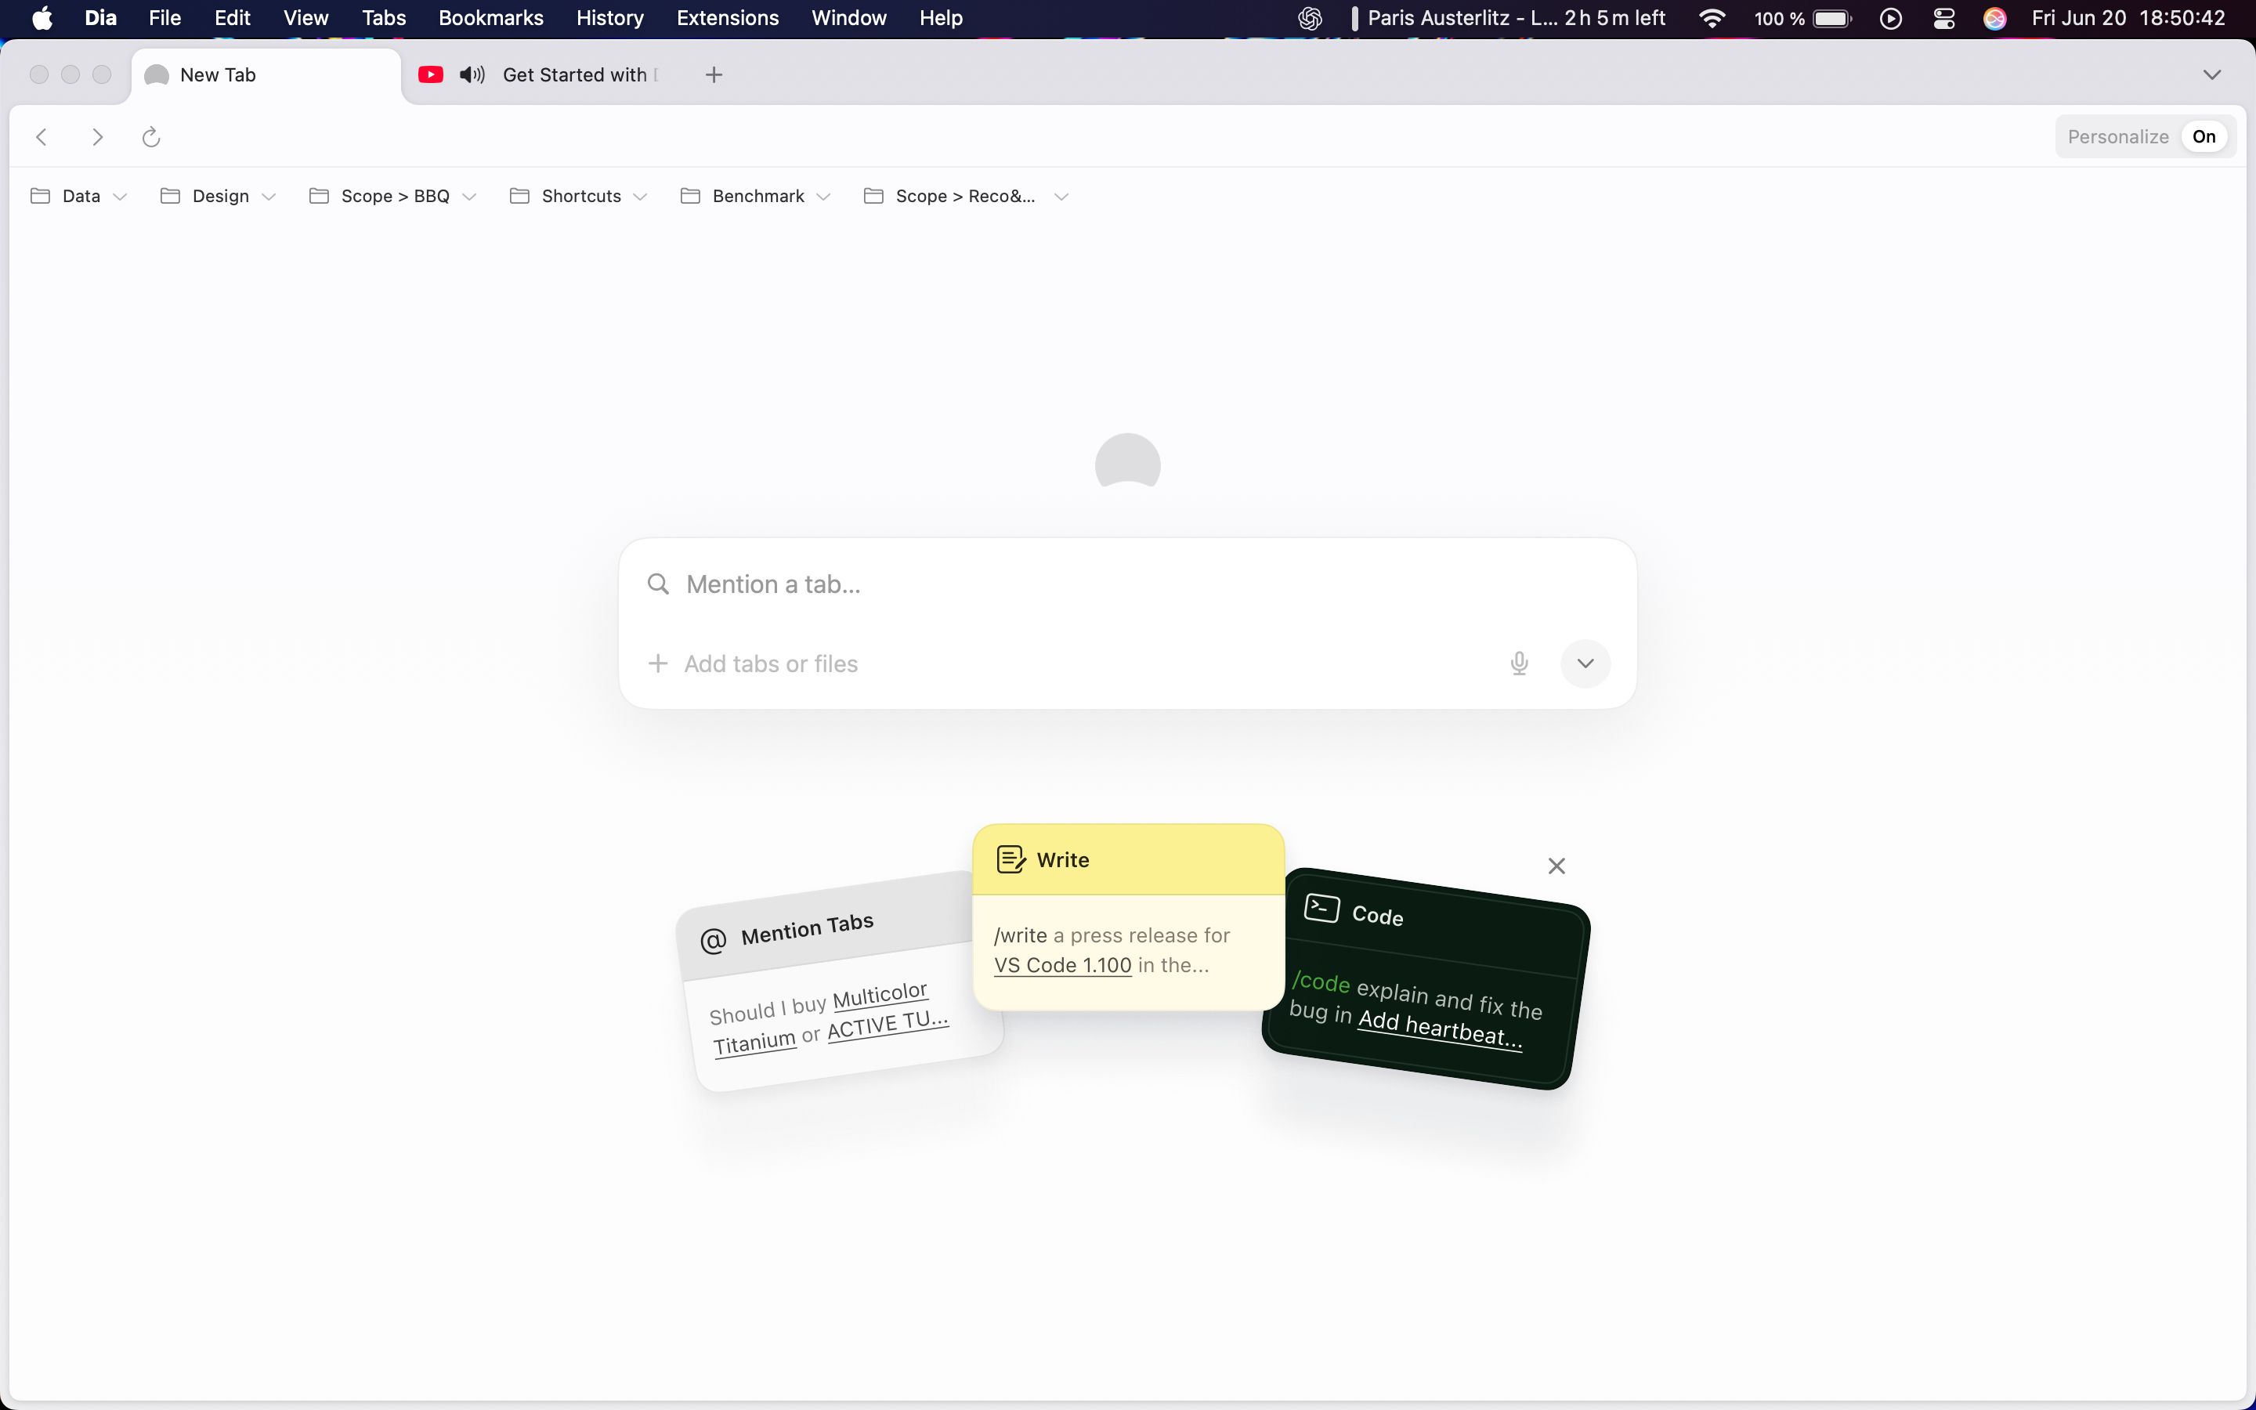Go back with the left arrow

point(42,137)
